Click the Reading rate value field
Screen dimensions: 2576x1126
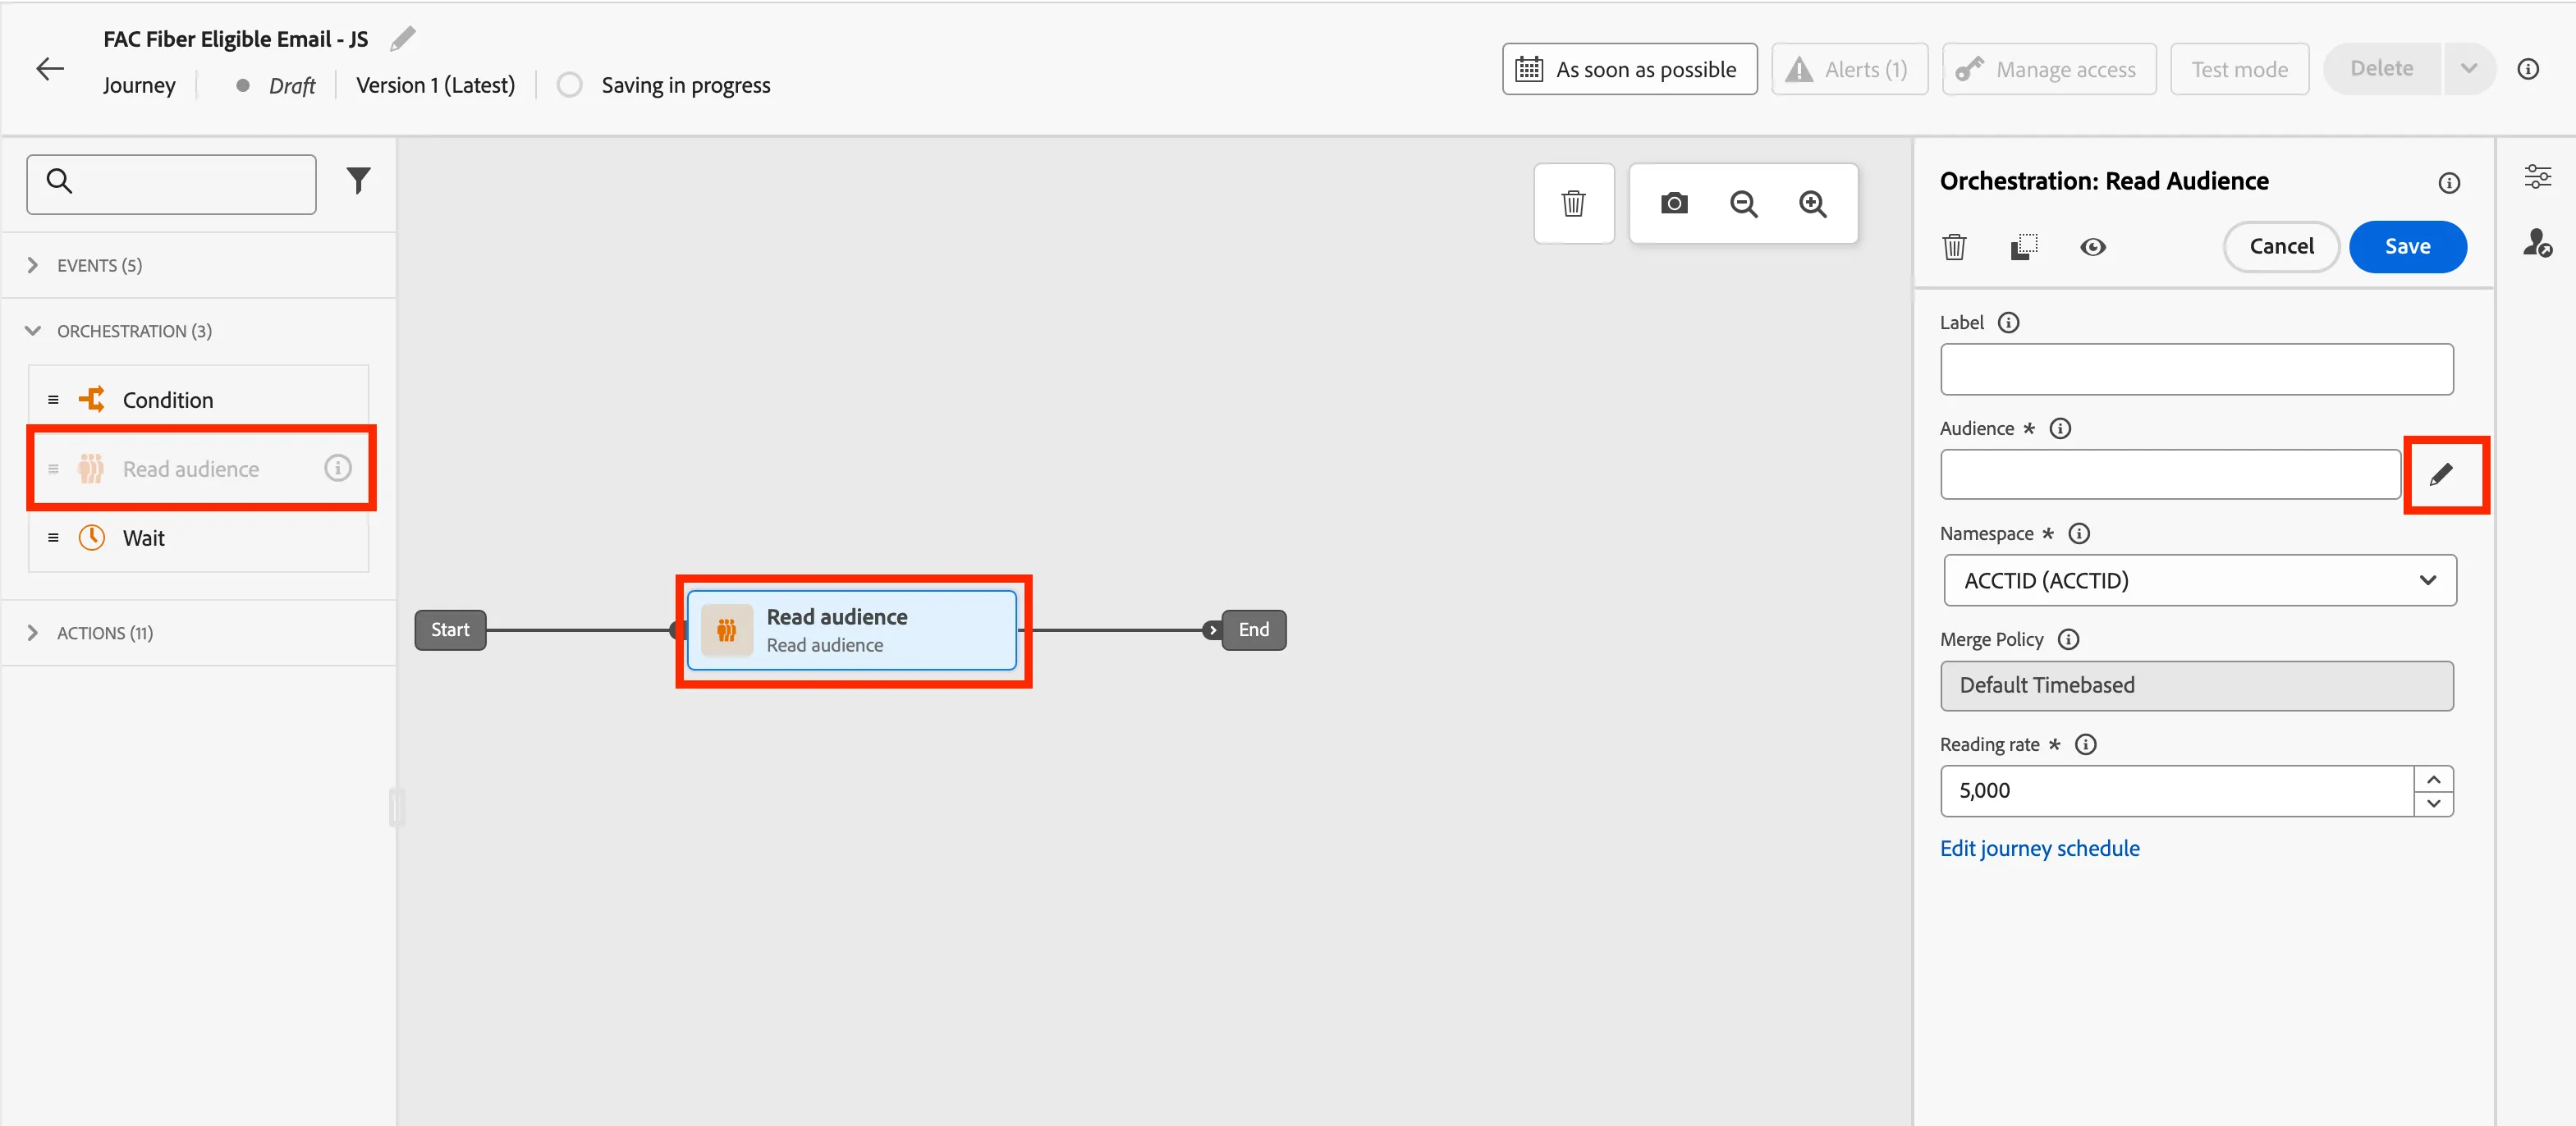[2177, 792]
